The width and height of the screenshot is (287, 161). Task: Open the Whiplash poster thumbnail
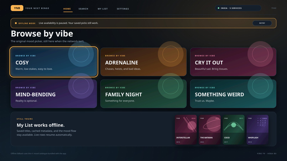point(257,130)
